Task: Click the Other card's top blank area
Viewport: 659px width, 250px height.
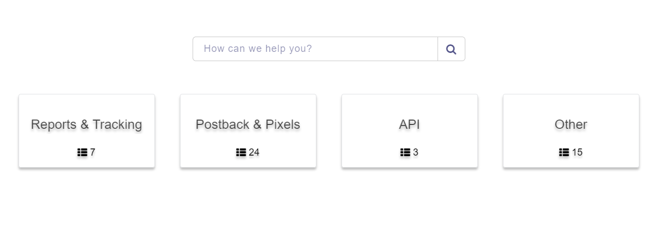Action: point(571,104)
